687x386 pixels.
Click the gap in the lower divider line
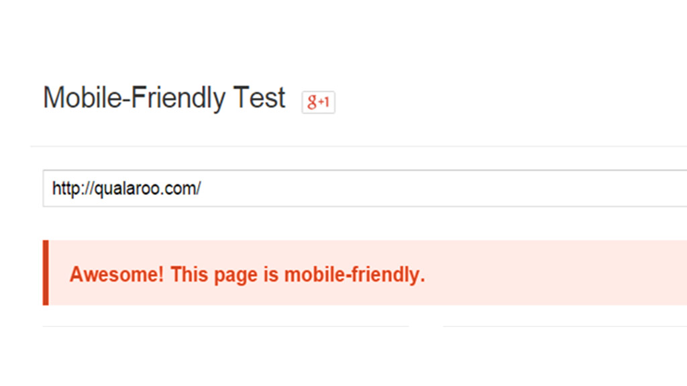[x=426, y=326]
